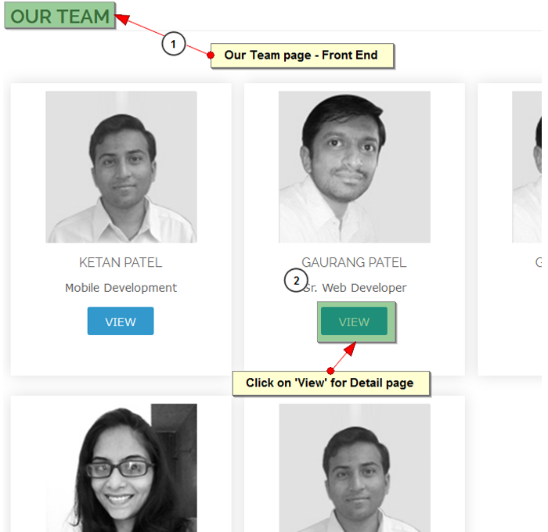Click red arrowhead pointing at green View button

350,349
